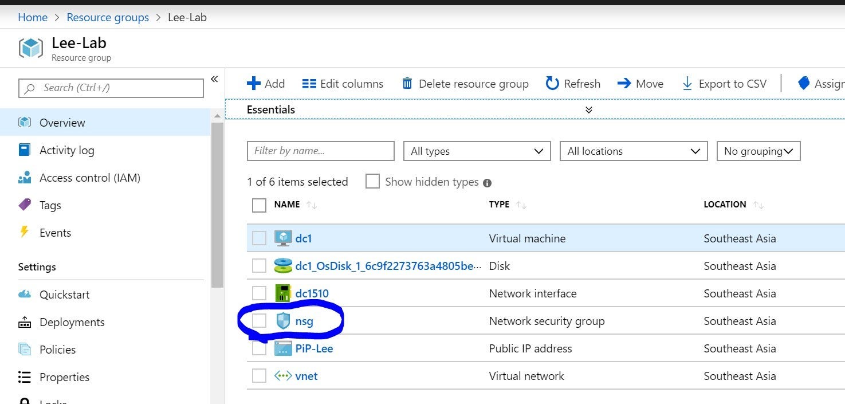This screenshot has height=404, width=845.
Task: Sort by TYPE column arrows
Action: 521,205
